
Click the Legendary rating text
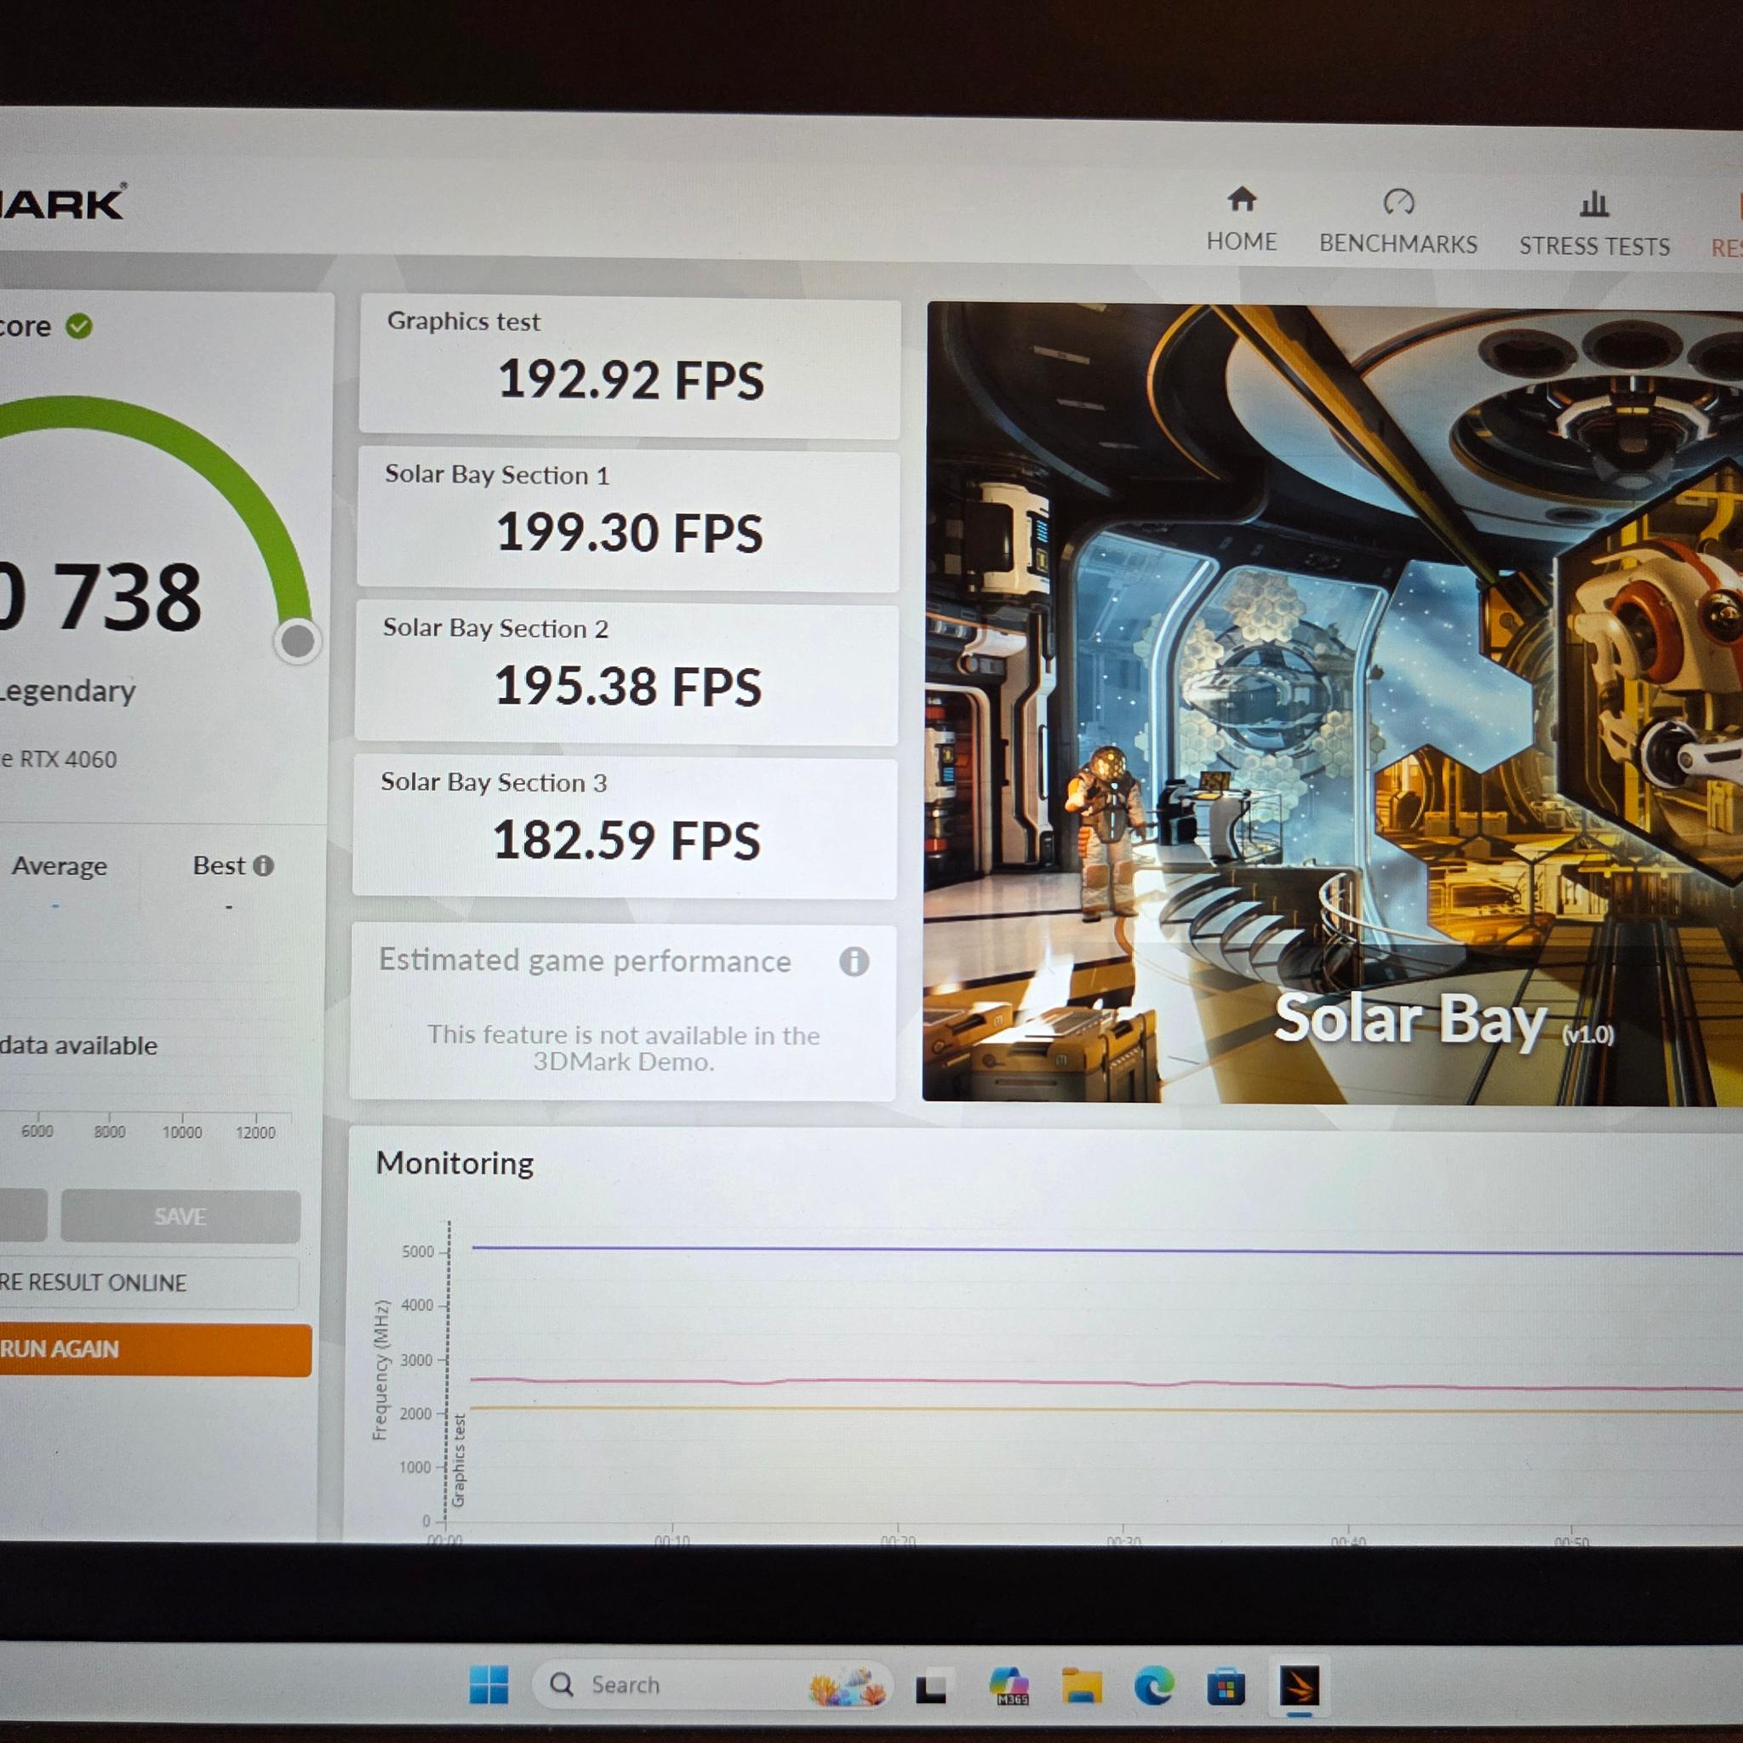pos(68,691)
